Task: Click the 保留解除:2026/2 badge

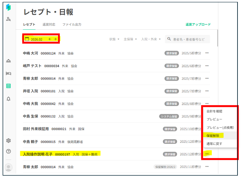Action: [165, 167]
